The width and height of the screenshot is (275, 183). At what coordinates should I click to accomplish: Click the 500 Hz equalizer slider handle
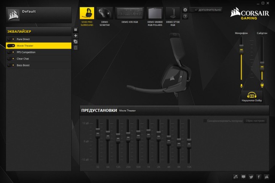click(x=138, y=136)
